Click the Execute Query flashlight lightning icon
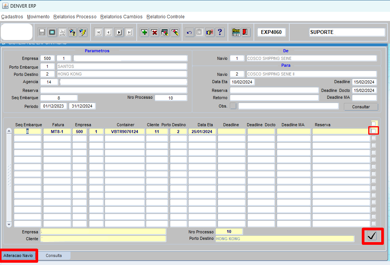The image size is (390, 265). coord(82,32)
